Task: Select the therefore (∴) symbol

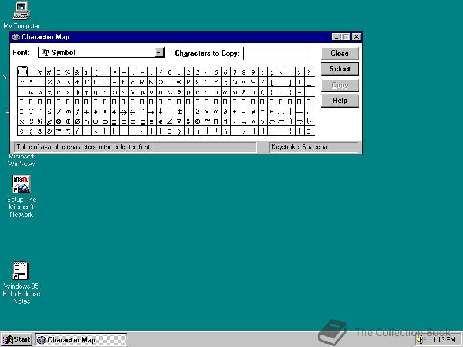Action: click(x=281, y=82)
